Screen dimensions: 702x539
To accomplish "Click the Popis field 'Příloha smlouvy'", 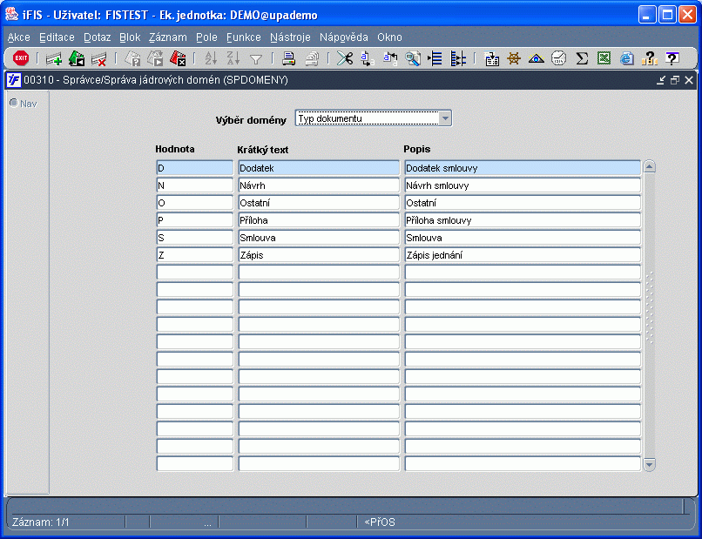I will tap(523, 220).
